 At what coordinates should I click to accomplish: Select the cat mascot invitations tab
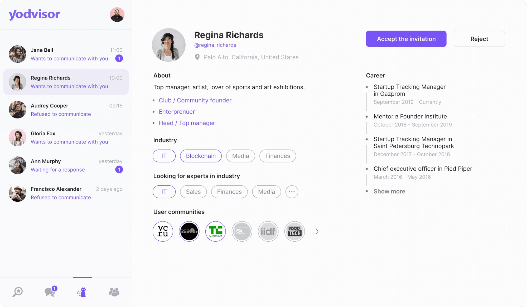click(82, 292)
